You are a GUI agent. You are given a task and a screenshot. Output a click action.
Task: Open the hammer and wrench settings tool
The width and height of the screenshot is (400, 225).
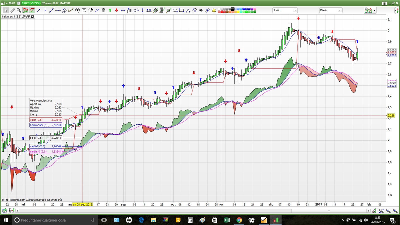tap(90, 10)
